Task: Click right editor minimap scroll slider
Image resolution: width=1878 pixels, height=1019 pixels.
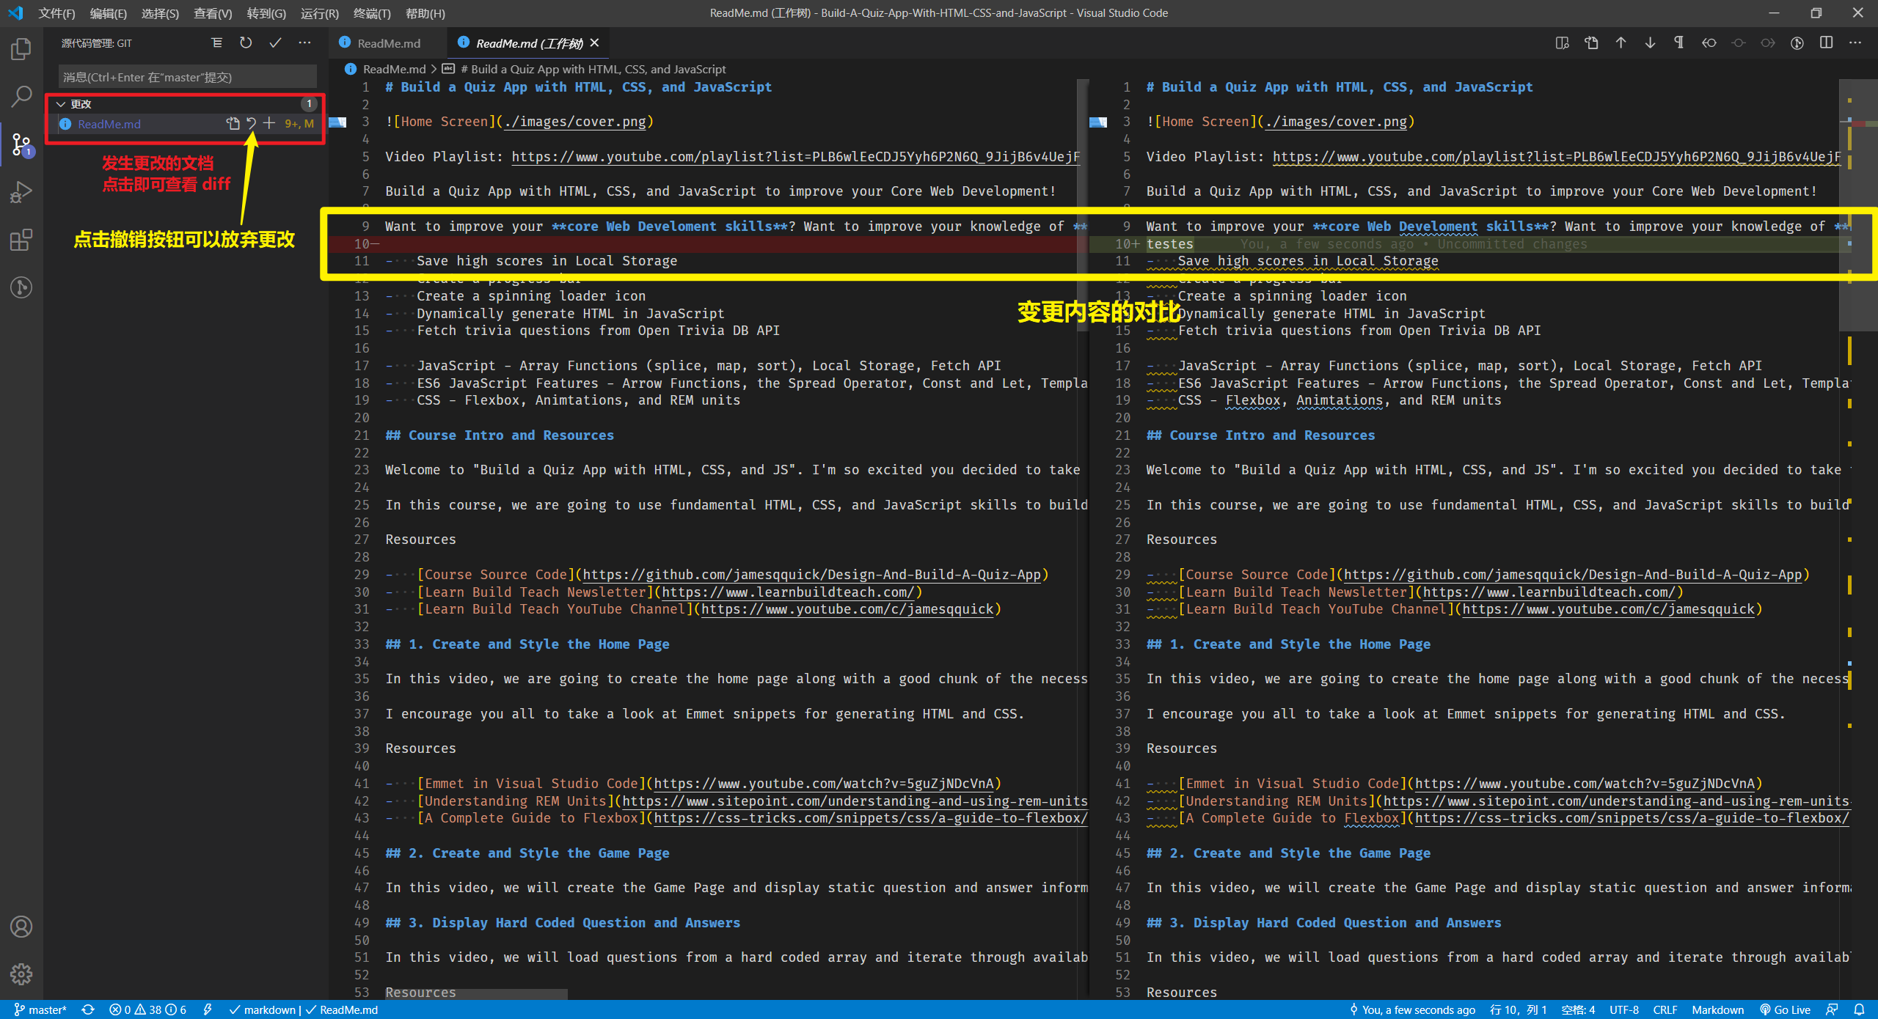Action: [1858, 205]
